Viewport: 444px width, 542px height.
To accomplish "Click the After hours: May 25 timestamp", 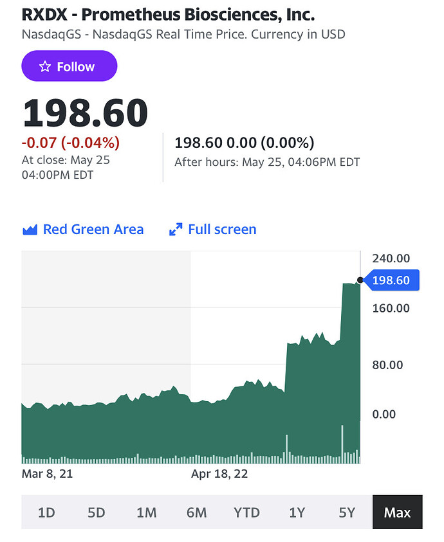I will 267,162.
